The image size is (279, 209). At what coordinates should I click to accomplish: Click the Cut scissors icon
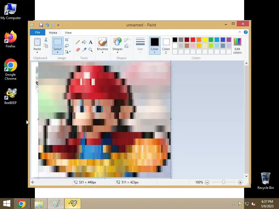click(46, 40)
